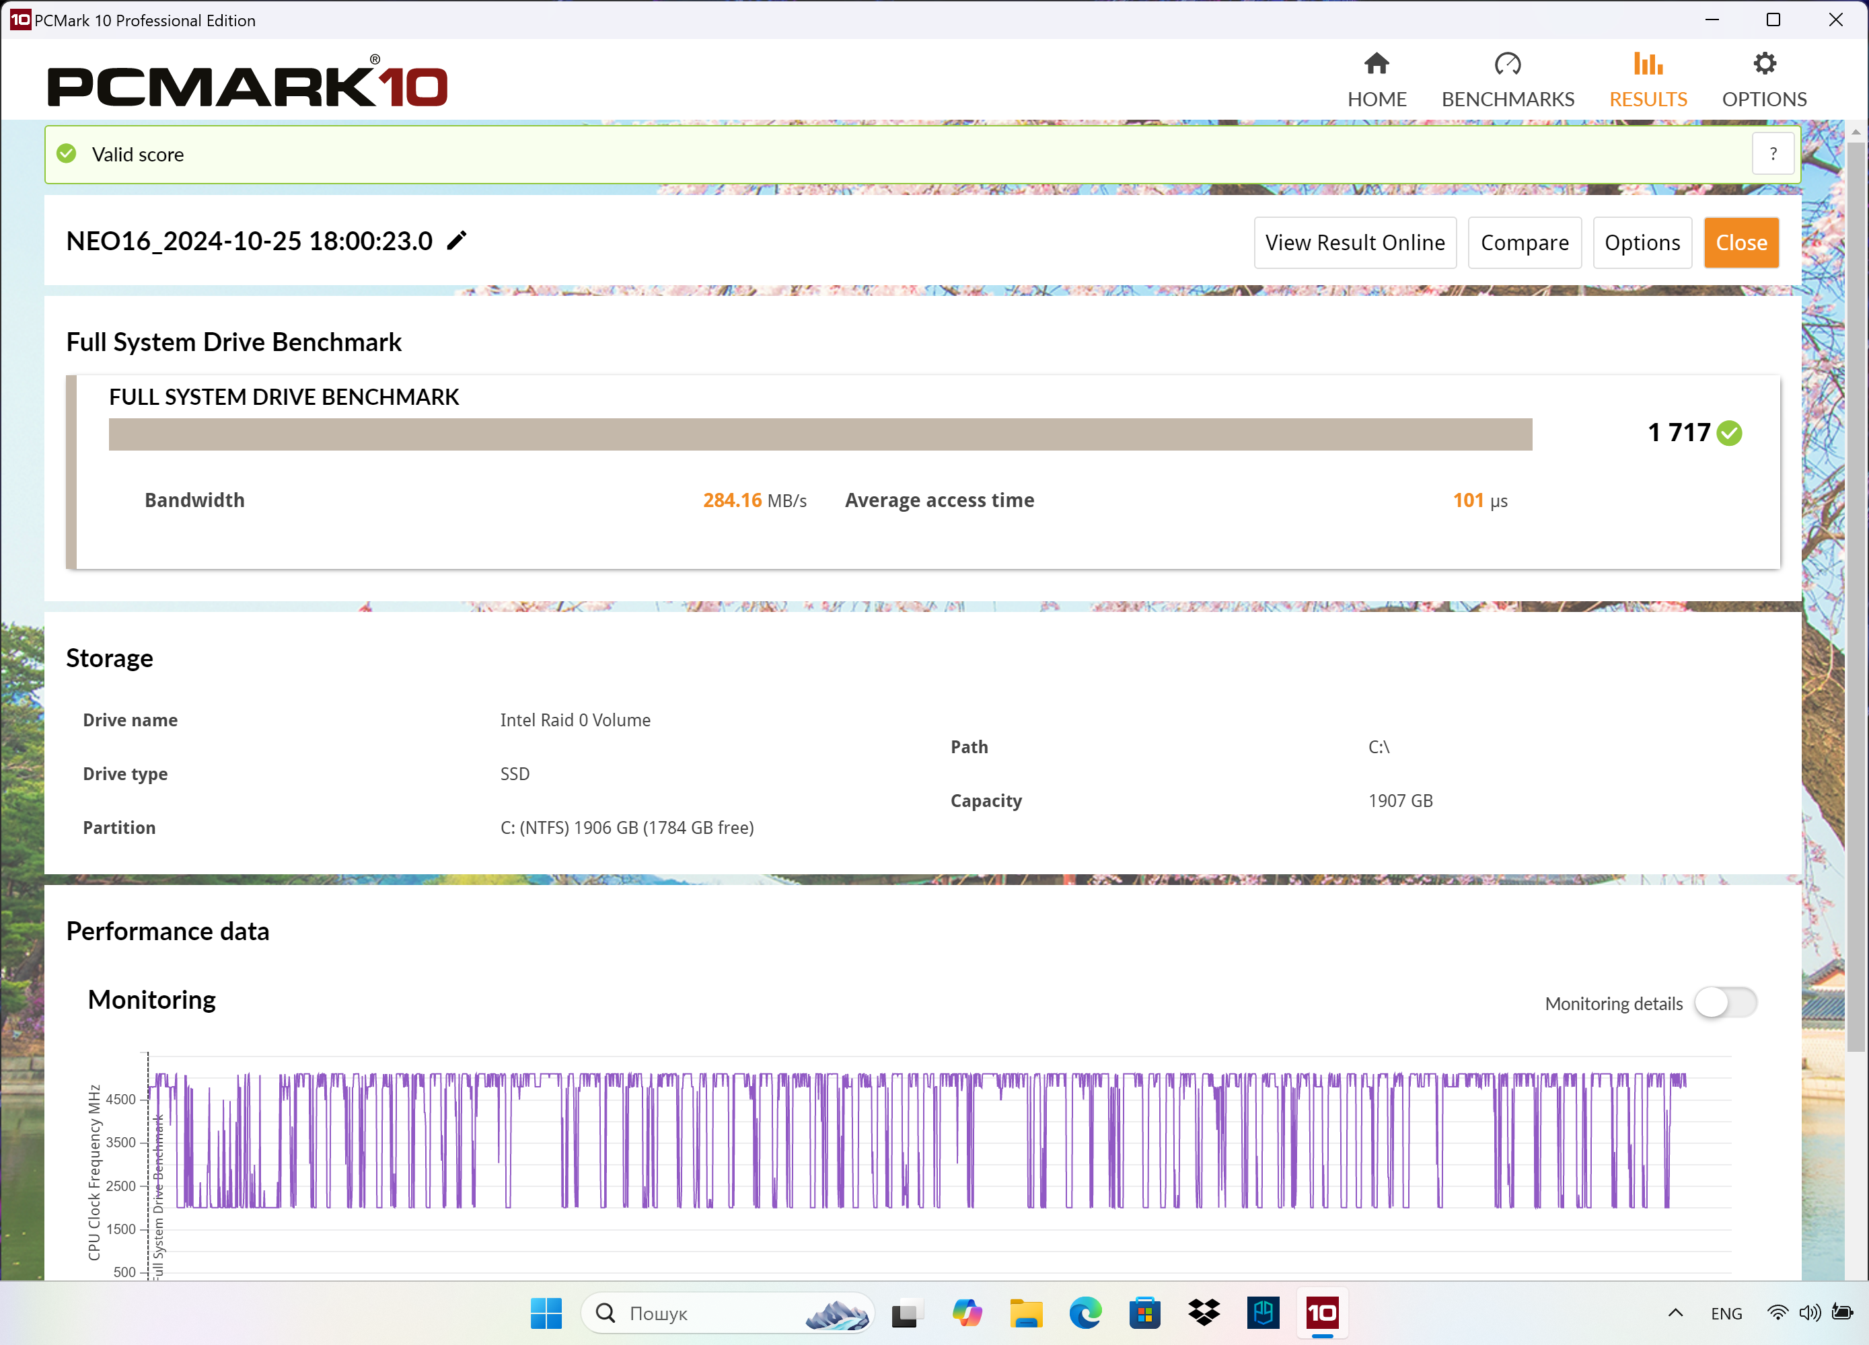Open the Compare dialog
1869x1345 pixels.
(x=1525, y=242)
